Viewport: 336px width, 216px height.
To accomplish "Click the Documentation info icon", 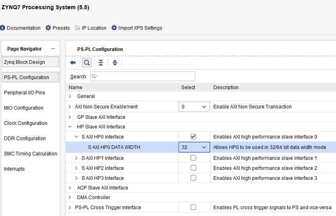I will click(2, 28).
